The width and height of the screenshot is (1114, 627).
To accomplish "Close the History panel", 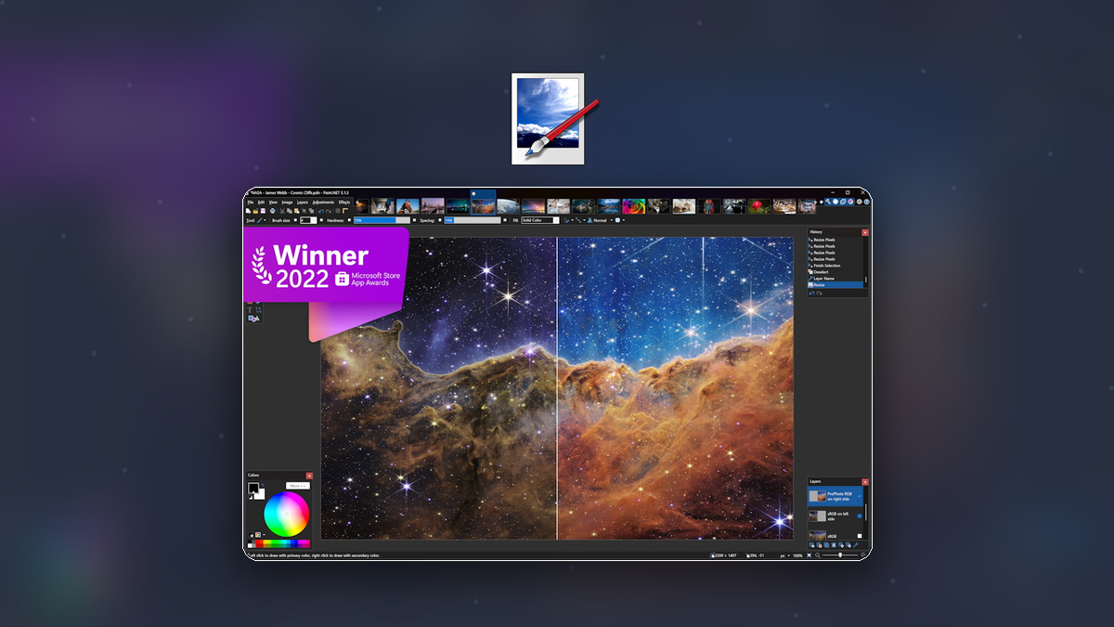I will [x=865, y=232].
